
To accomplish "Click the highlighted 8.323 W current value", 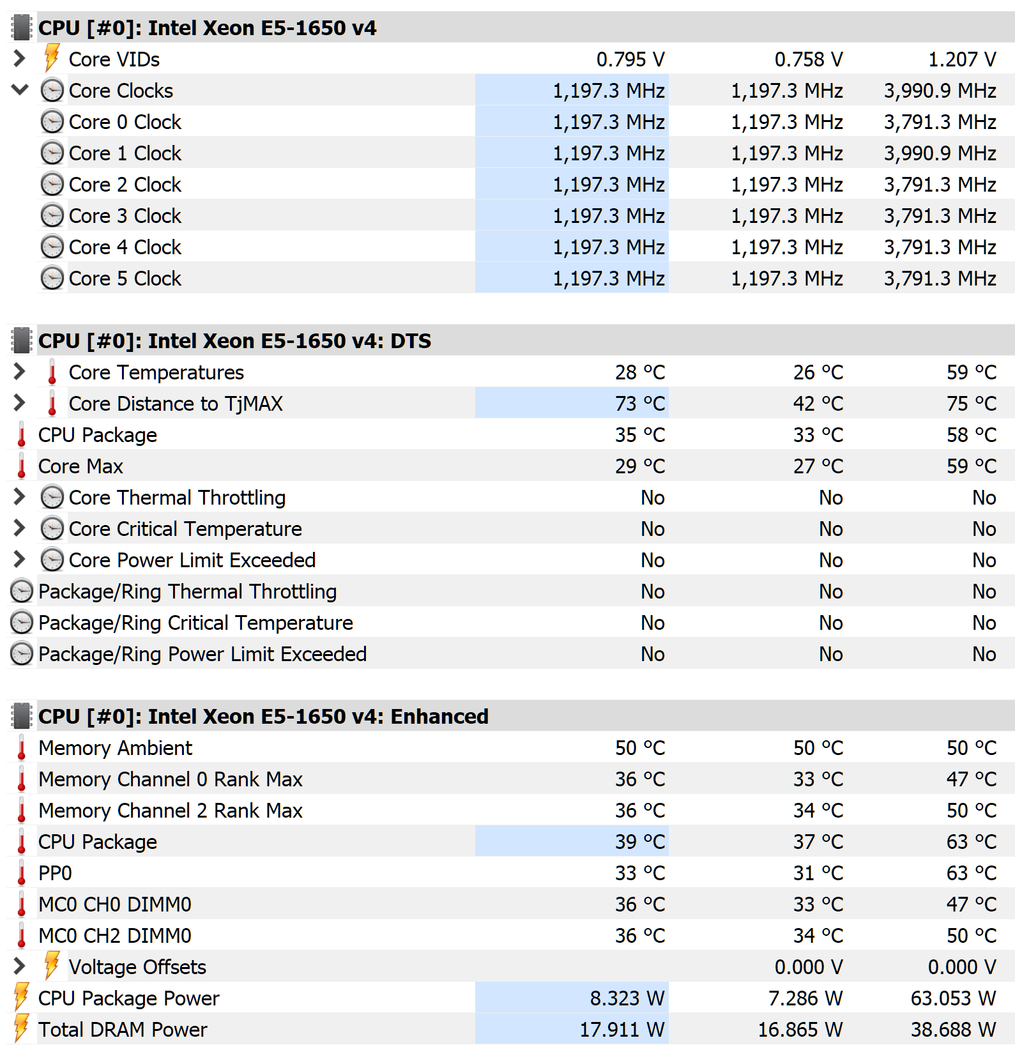I will coord(572,998).
